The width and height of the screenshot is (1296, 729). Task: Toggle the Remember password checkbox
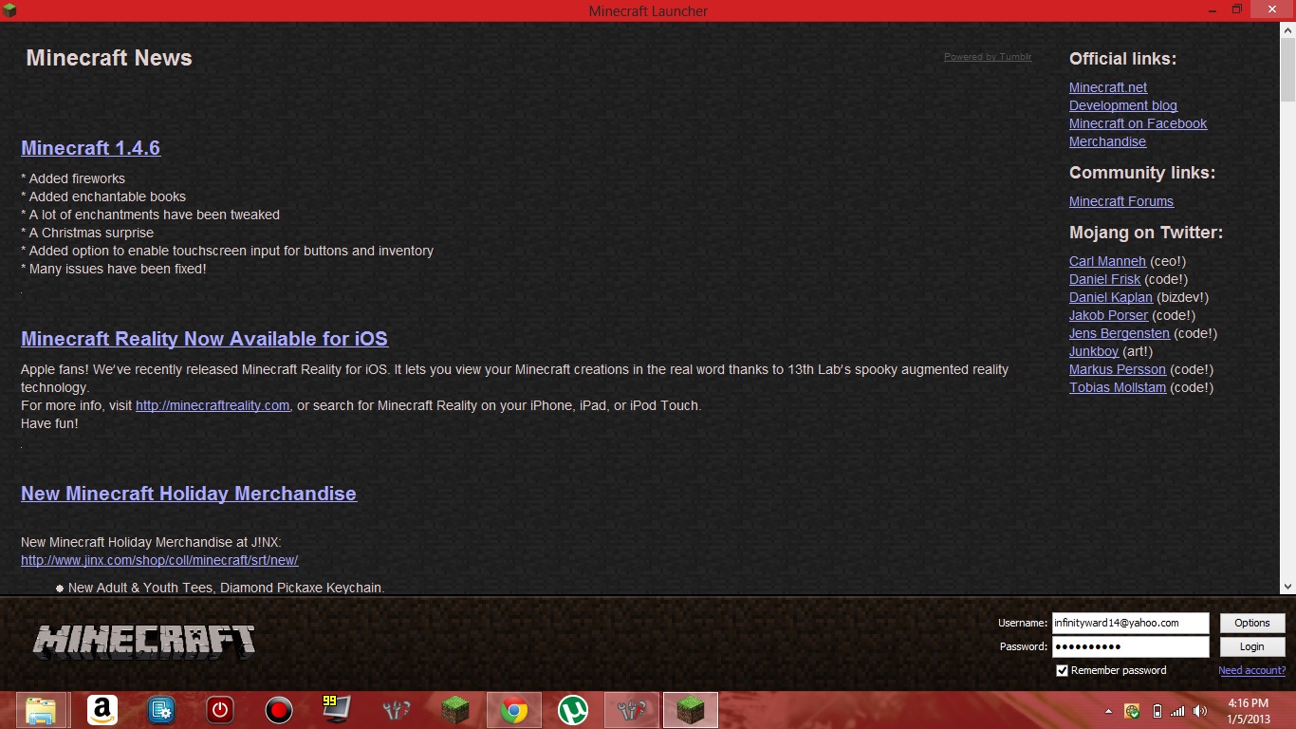pos(1063,670)
